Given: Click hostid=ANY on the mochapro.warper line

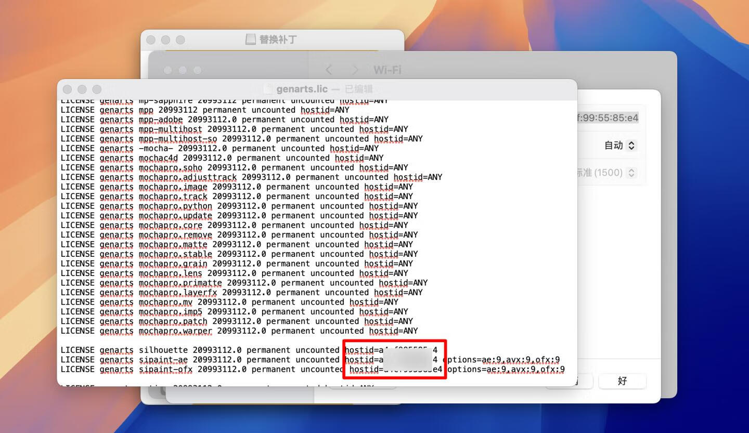Looking at the screenshot, I should 393,331.
